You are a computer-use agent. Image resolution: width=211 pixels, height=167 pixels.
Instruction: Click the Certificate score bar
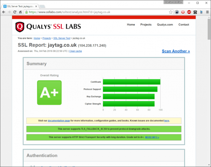(132, 82)
